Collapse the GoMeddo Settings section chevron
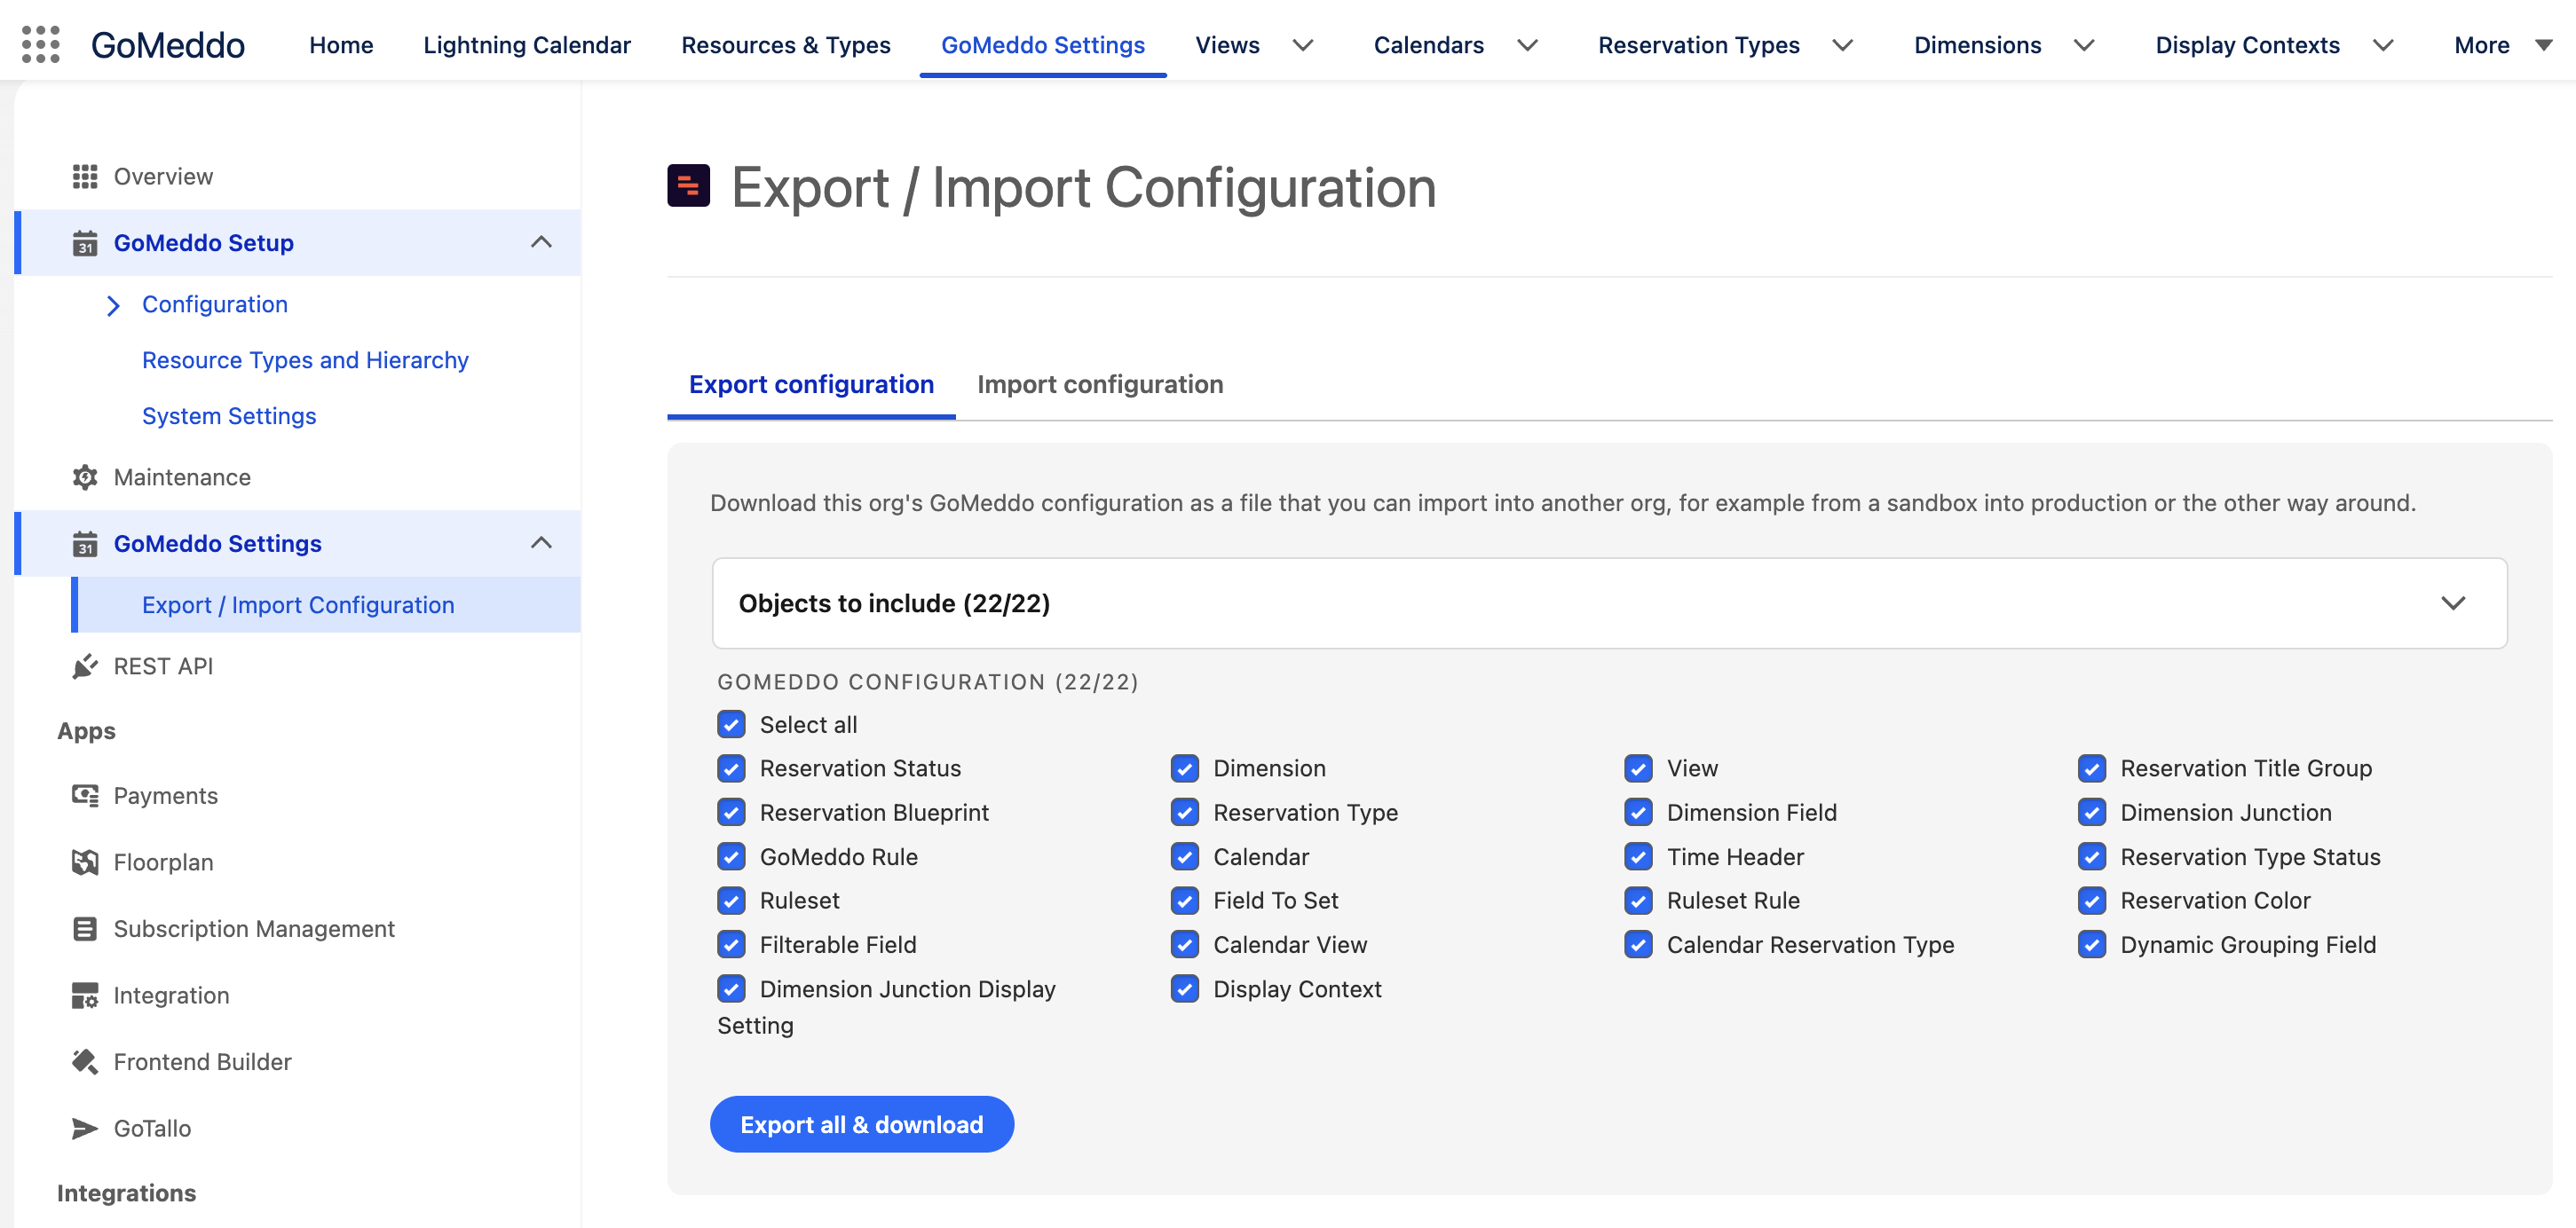 click(541, 542)
